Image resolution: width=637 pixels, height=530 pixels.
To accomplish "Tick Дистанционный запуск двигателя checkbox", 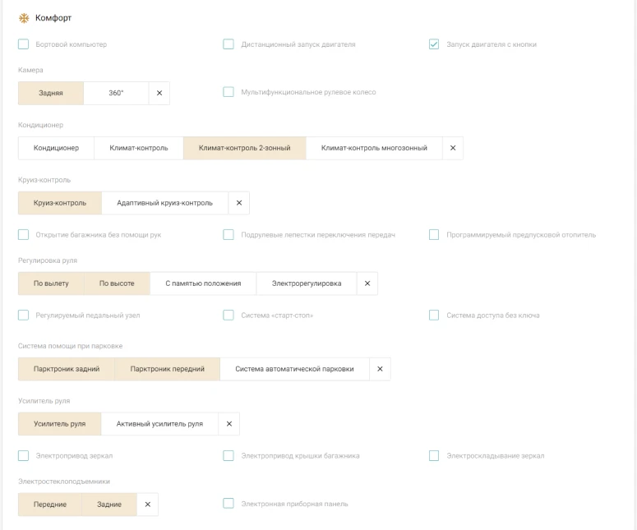I will pos(228,44).
